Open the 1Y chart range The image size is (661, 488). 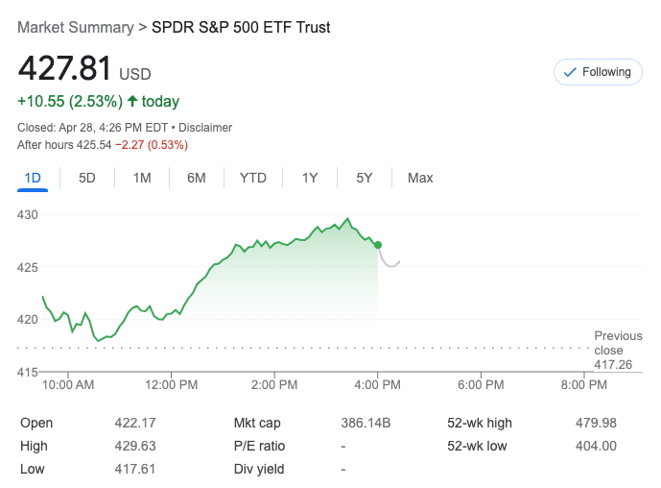click(310, 178)
